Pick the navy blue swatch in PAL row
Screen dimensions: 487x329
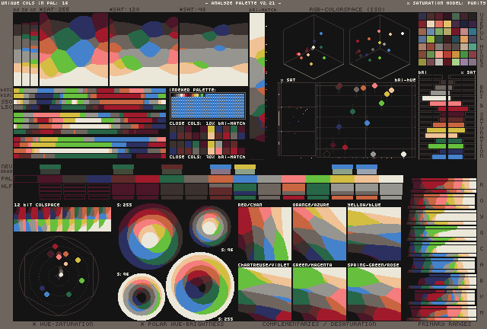99,179
